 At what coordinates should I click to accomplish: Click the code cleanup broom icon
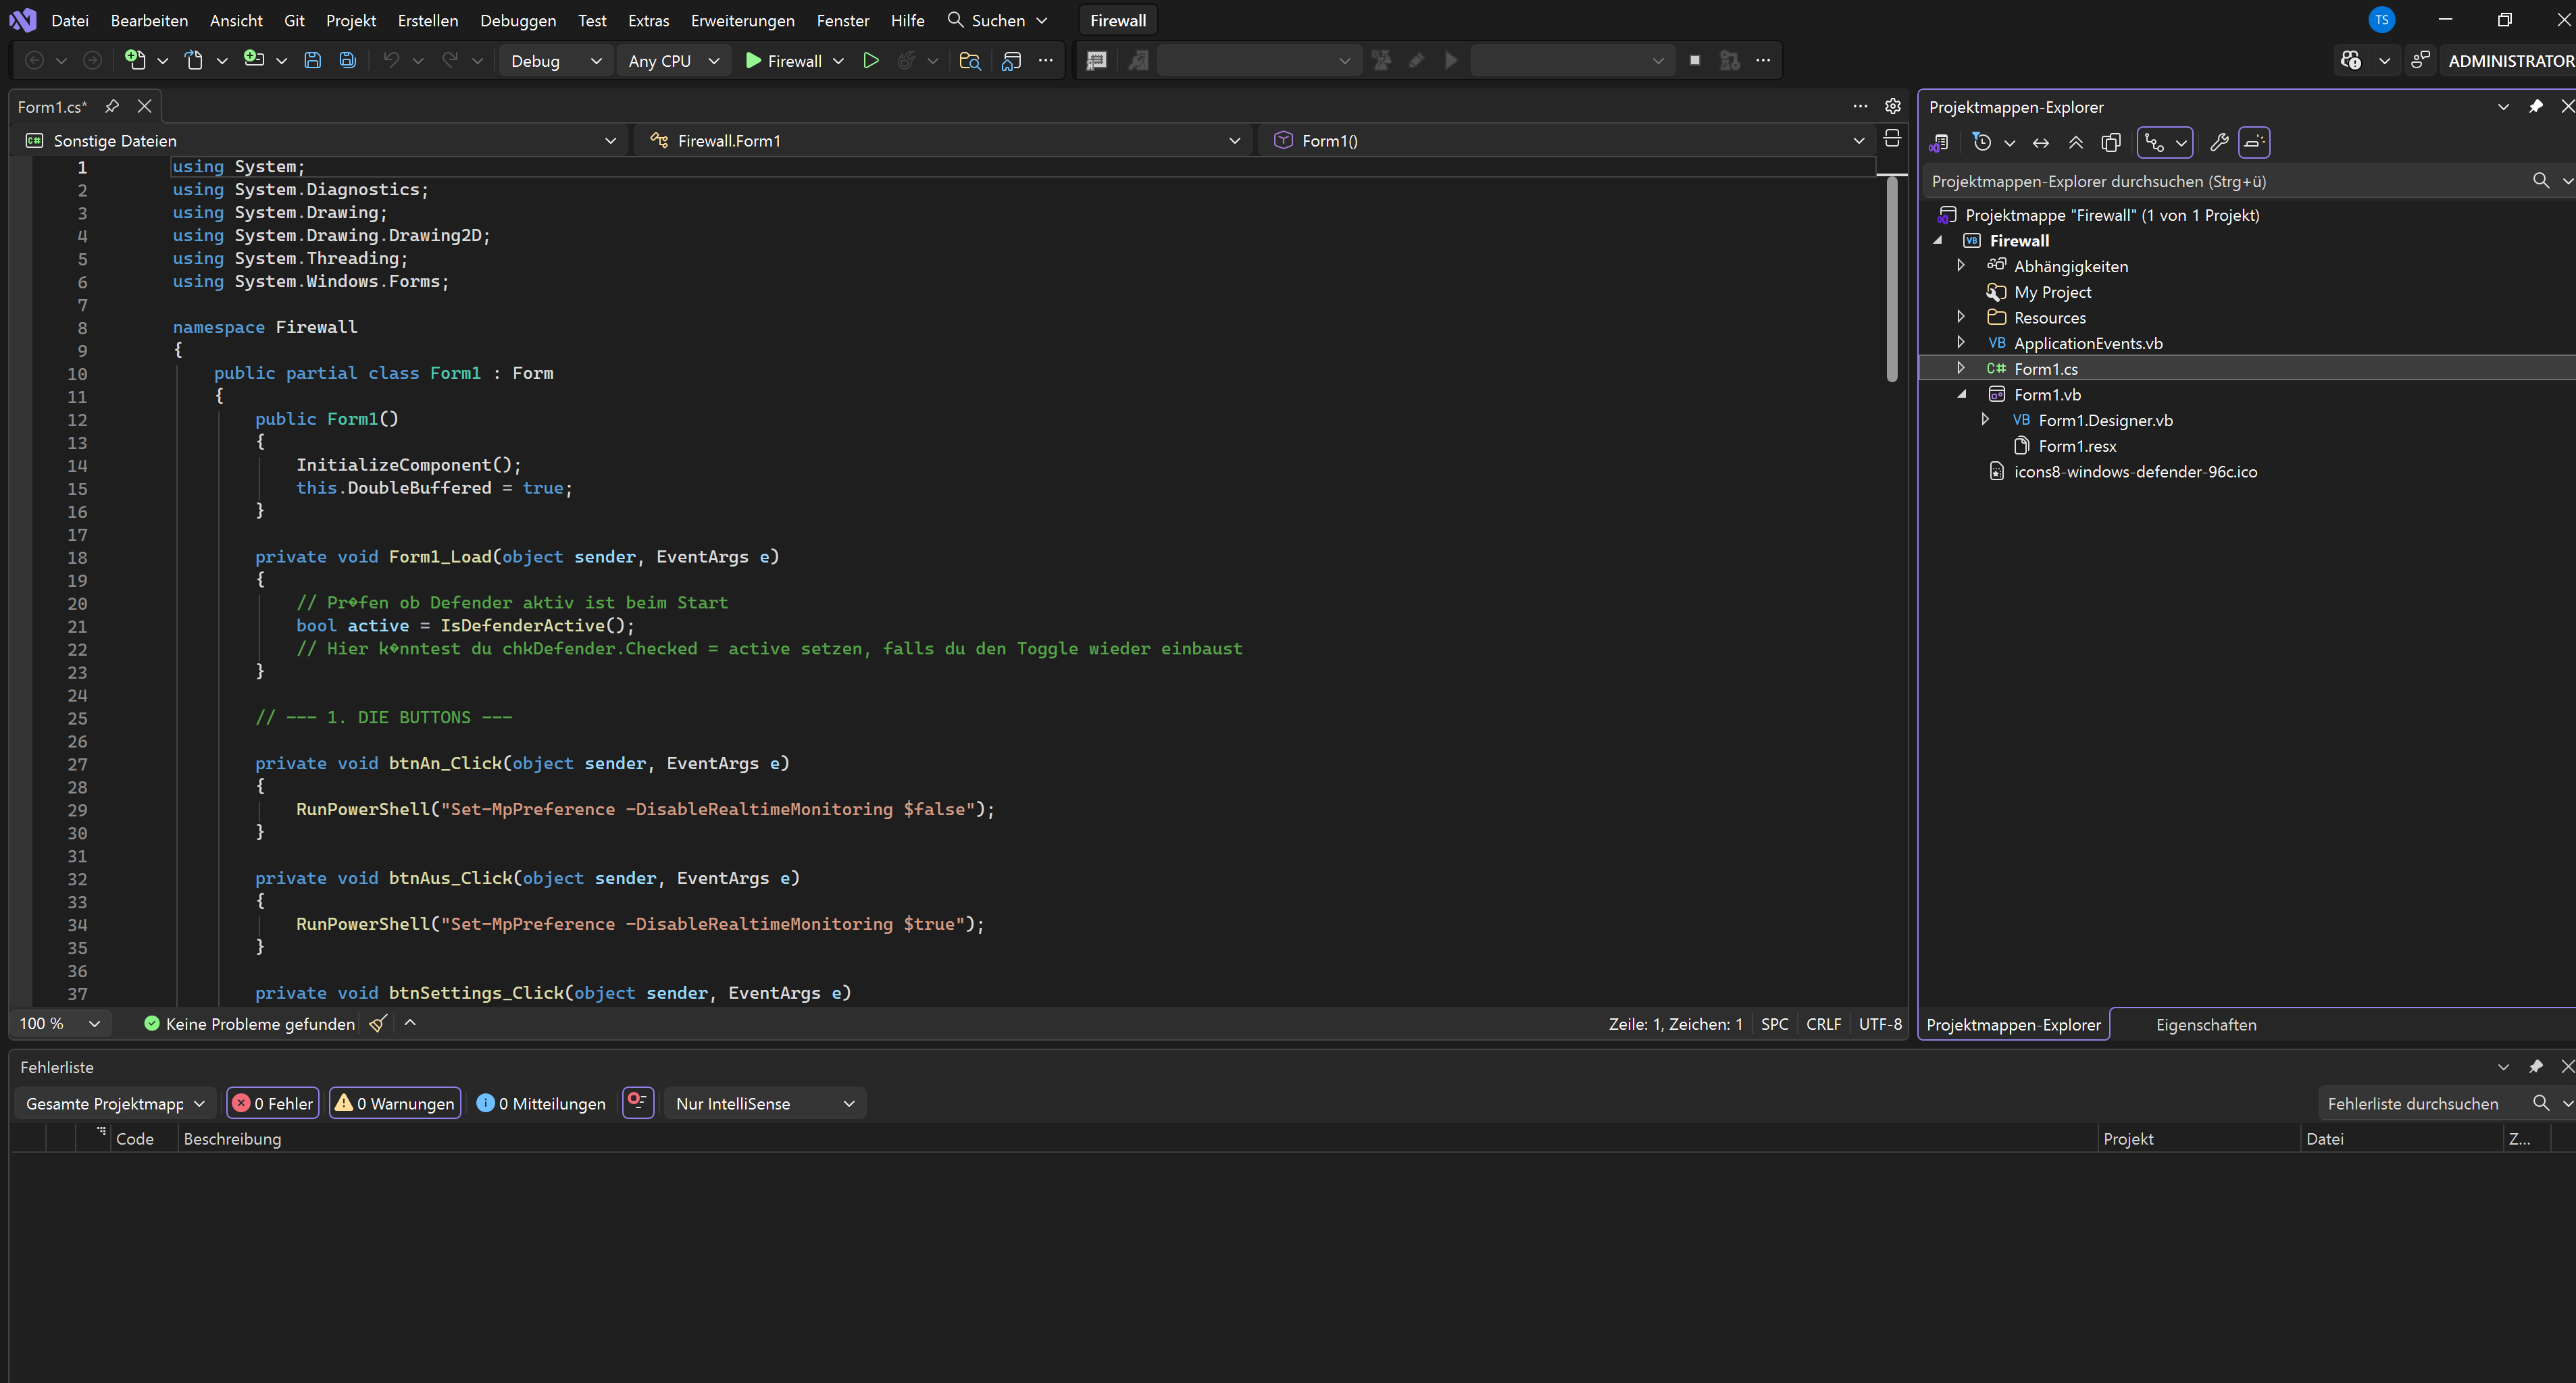point(378,1023)
